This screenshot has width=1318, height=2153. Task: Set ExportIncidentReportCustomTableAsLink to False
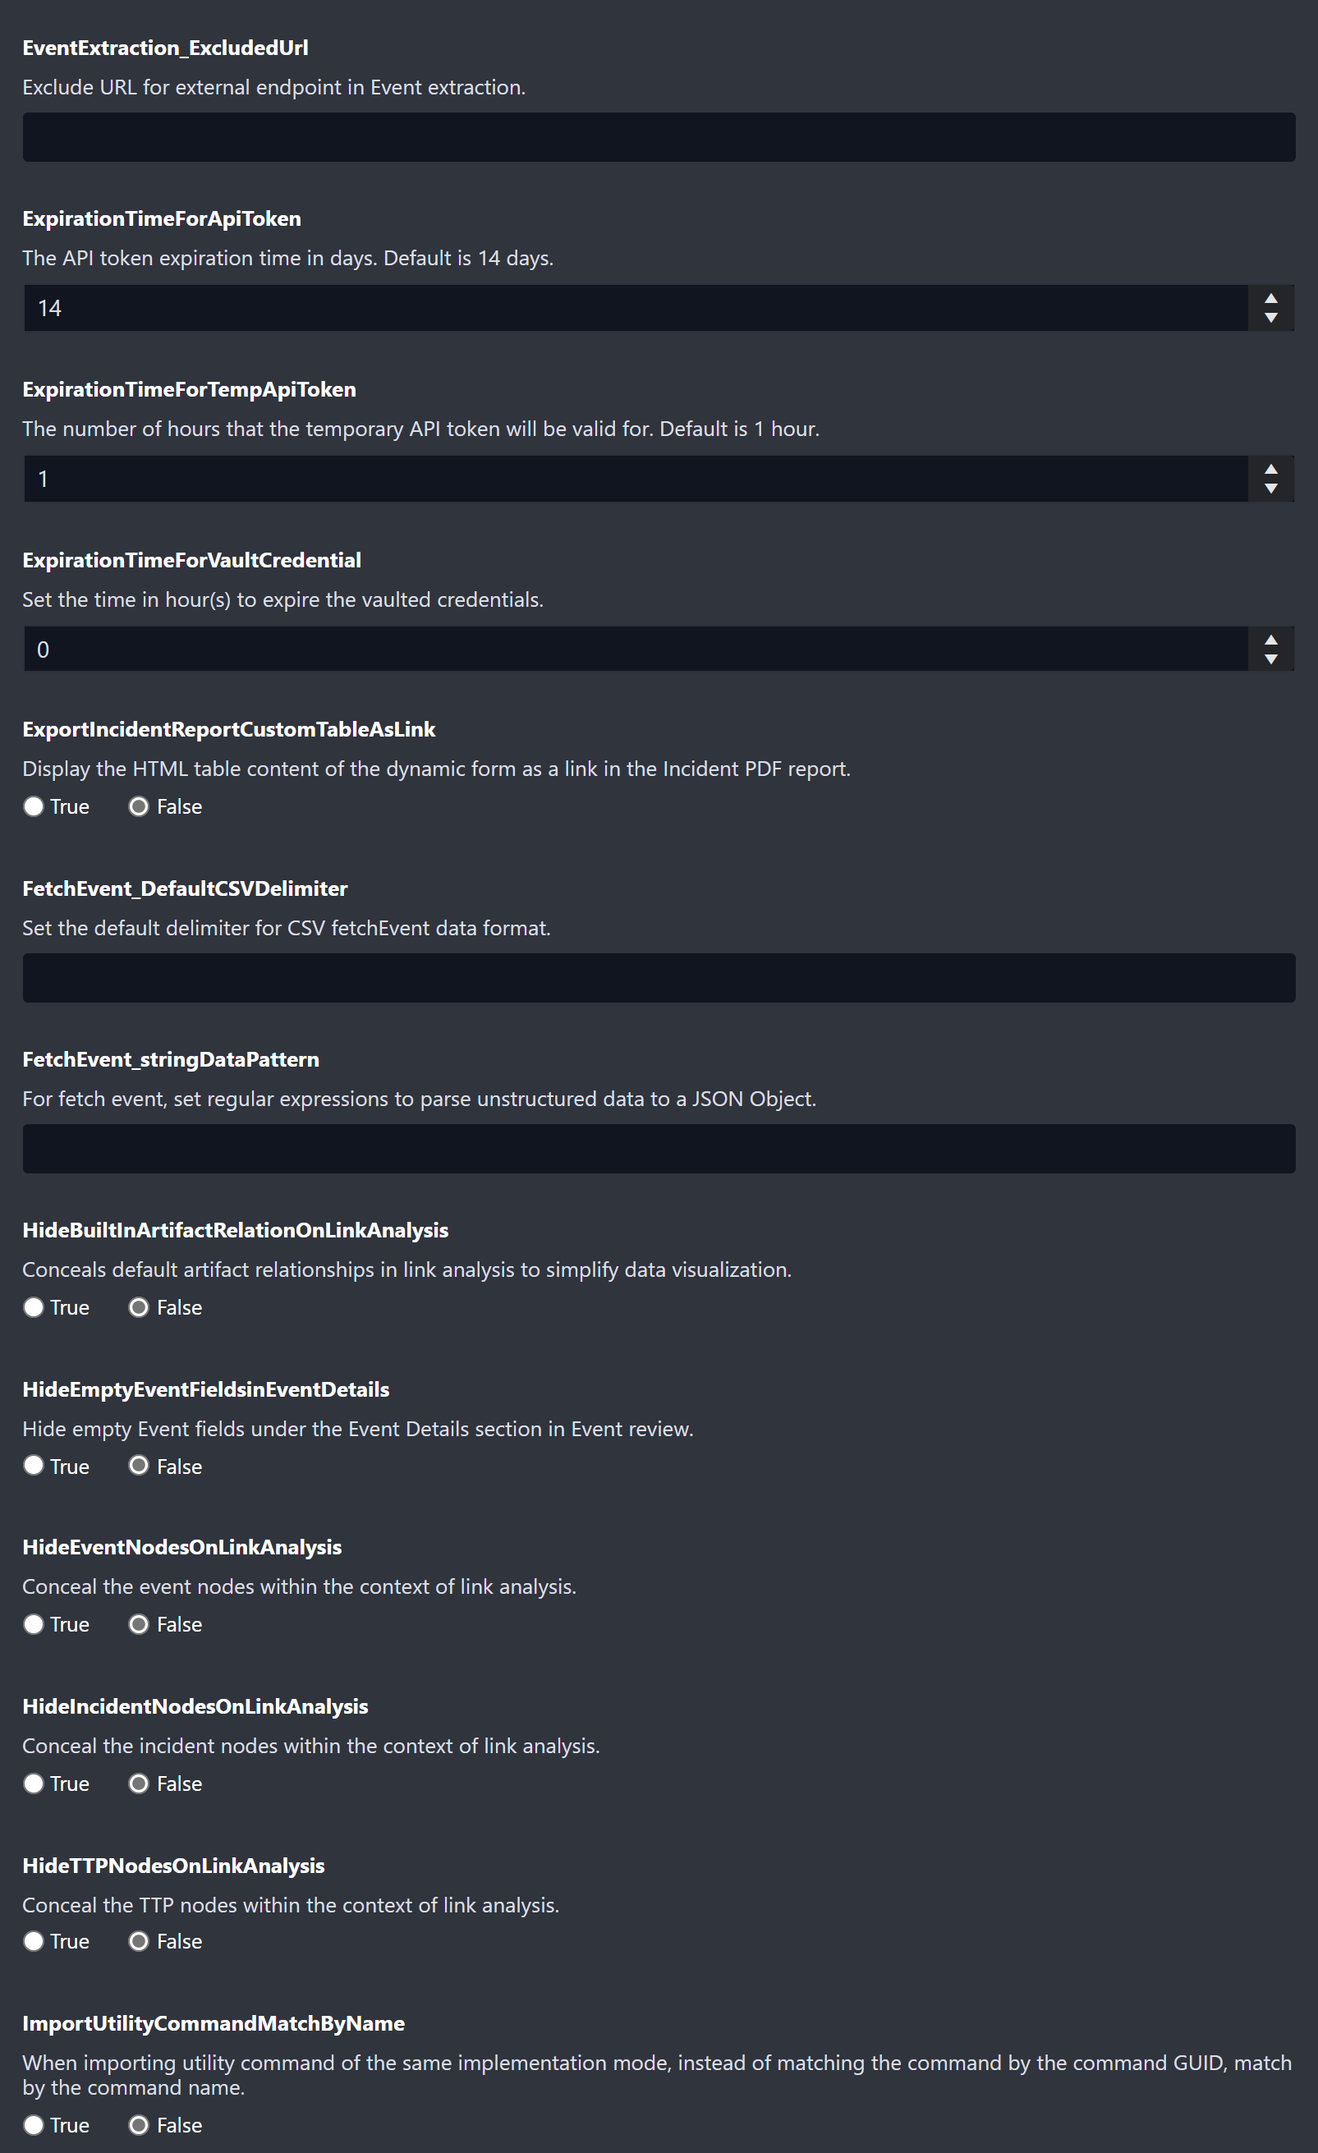(138, 806)
